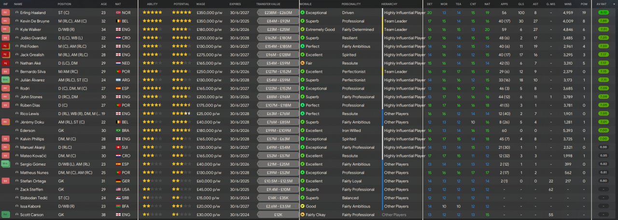
Task: Open Kyle Walker player name link
Action: point(31,29)
